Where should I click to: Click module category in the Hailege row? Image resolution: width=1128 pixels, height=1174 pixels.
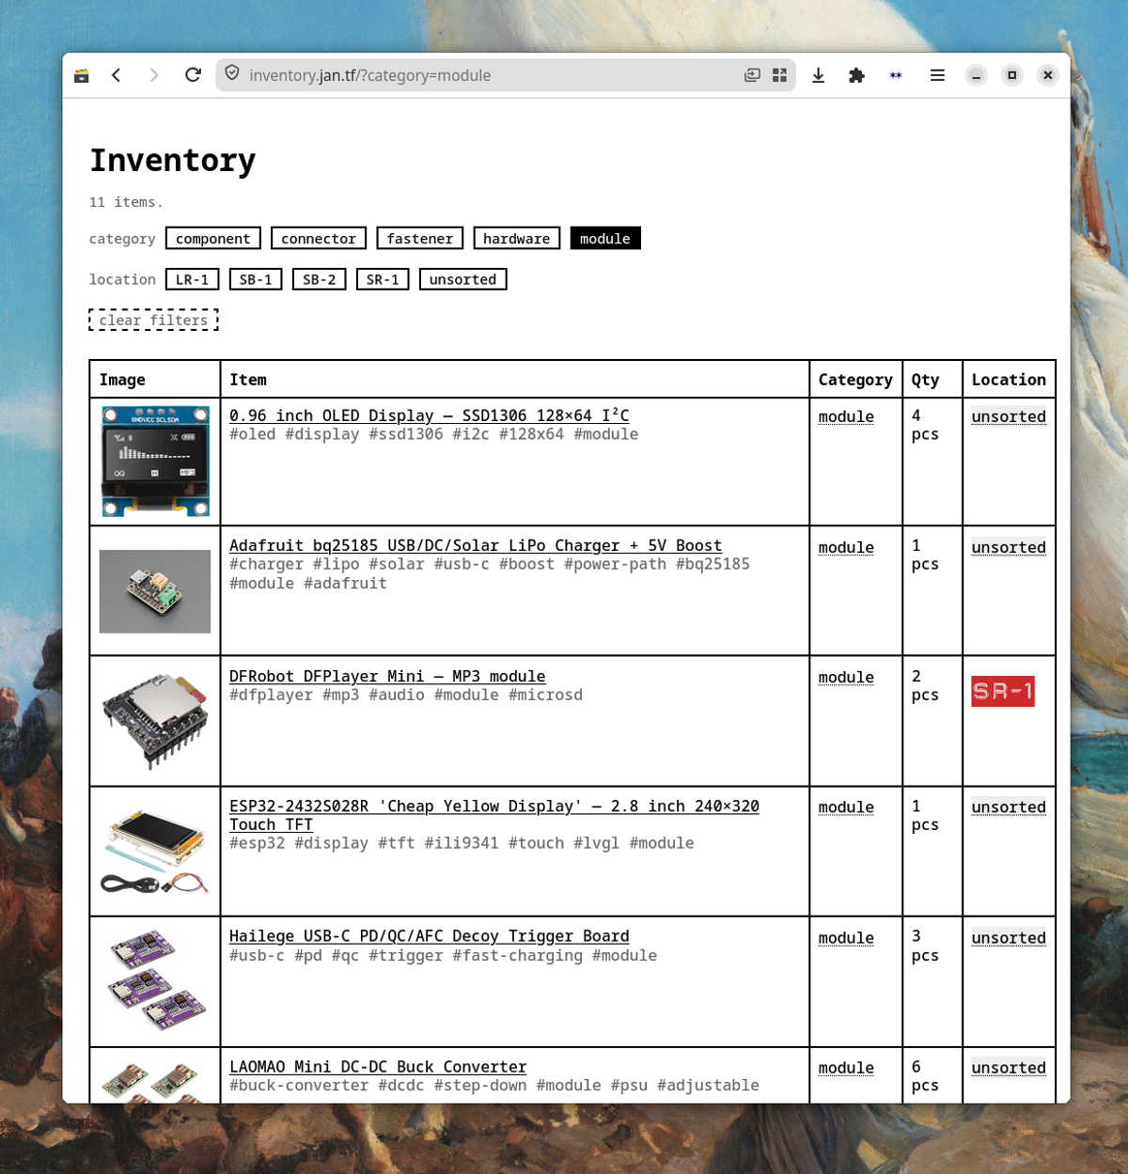point(846,938)
